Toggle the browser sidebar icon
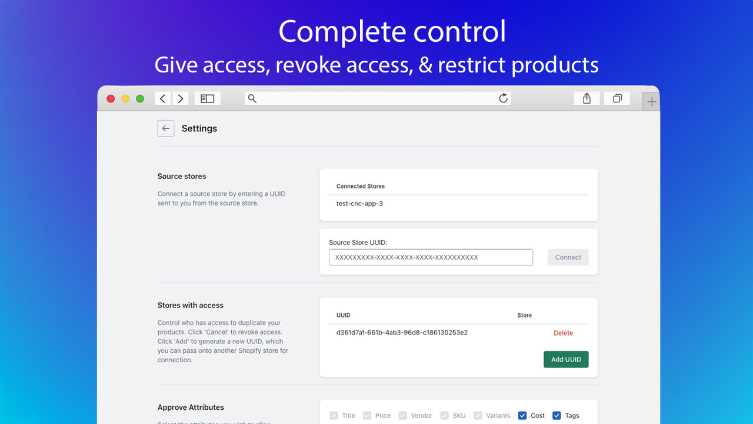The width and height of the screenshot is (753, 424). (x=207, y=99)
